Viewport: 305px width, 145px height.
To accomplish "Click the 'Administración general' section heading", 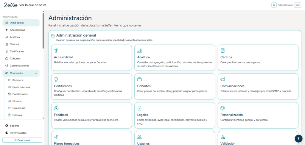I will coord(76,35).
